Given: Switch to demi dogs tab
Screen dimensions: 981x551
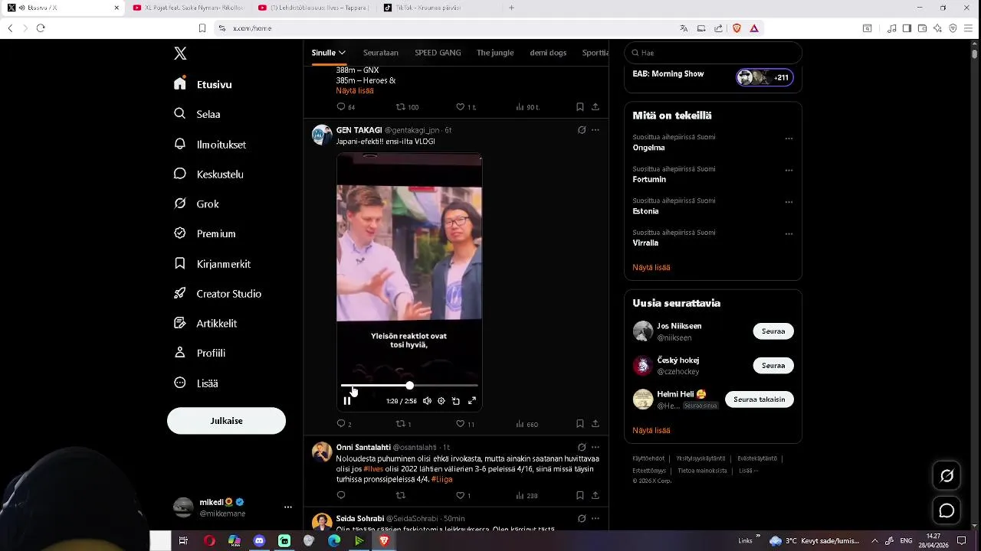Looking at the screenshot, I should (x=548, y=53).
